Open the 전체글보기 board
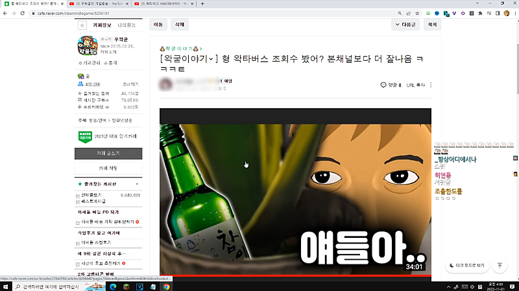 click(91, 195)
